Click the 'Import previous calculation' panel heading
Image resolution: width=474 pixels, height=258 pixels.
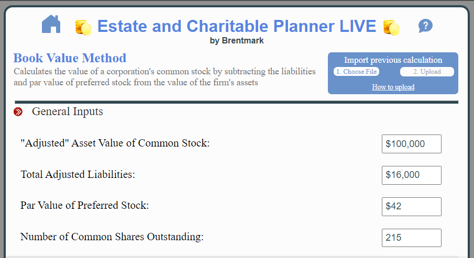(x=393, y=60)
